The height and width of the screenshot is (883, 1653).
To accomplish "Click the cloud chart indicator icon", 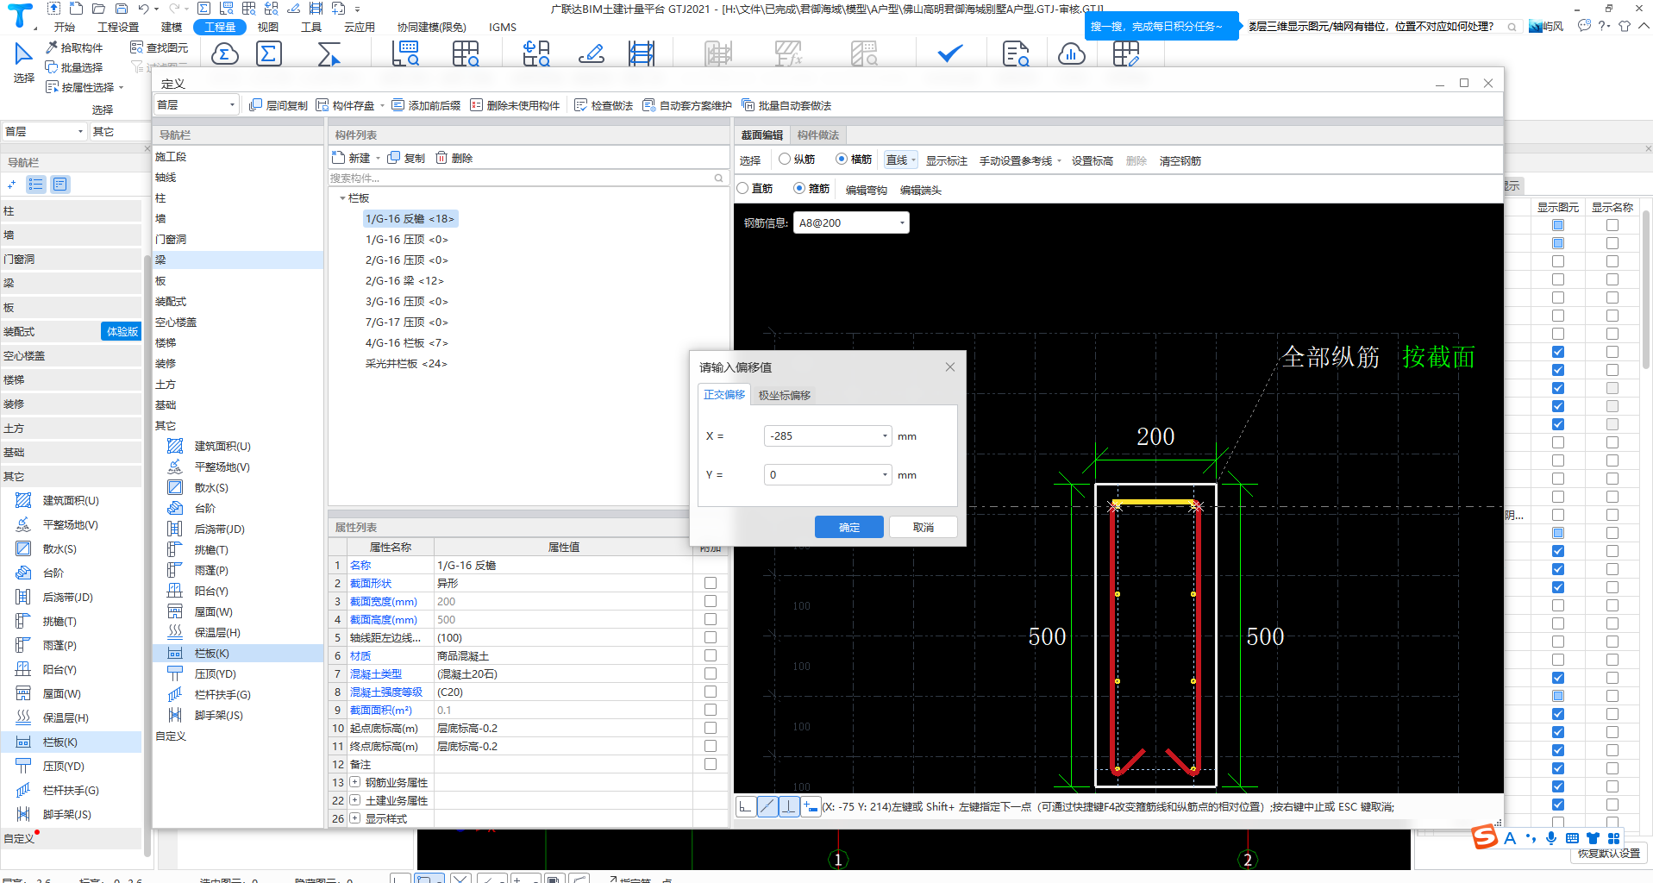I will click(1071, 53).
